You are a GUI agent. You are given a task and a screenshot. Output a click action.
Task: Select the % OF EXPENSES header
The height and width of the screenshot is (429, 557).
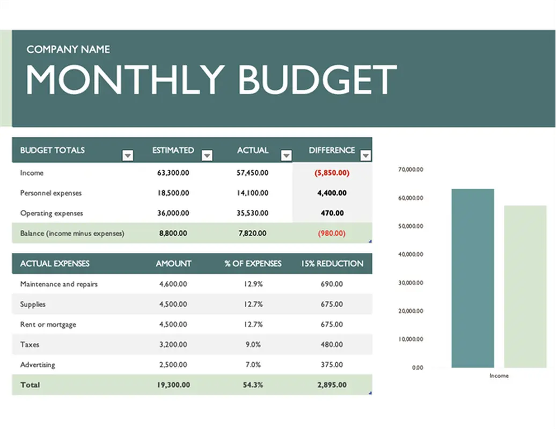(x=253, y=264)
